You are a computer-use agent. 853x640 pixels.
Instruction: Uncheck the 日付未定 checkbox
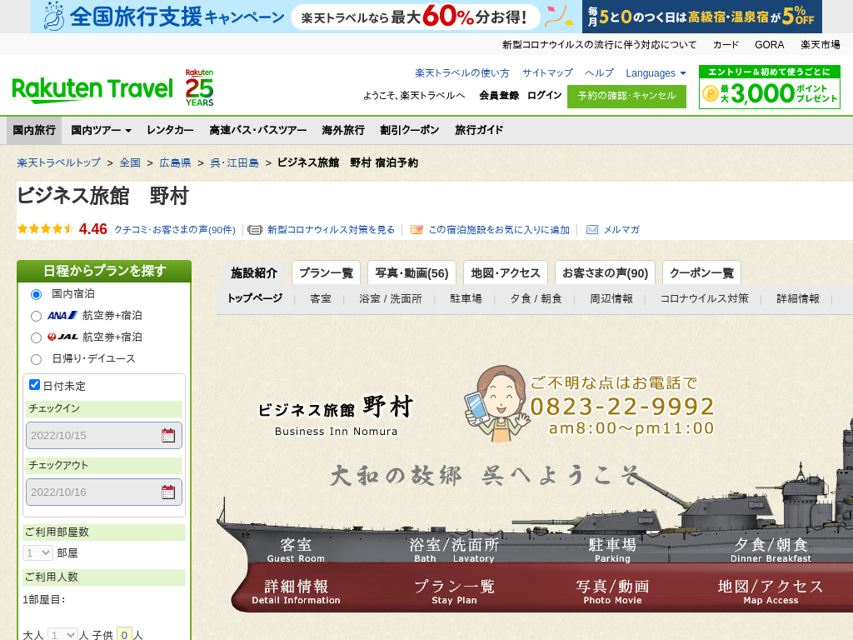coord(35,385)
